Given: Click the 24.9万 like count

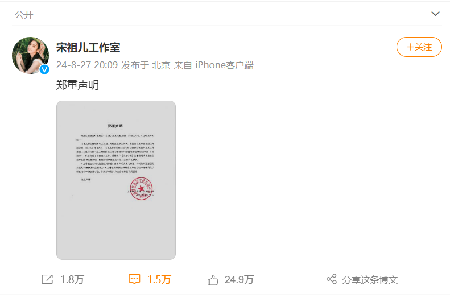Looking at the screenshot, I should (239, 280).
